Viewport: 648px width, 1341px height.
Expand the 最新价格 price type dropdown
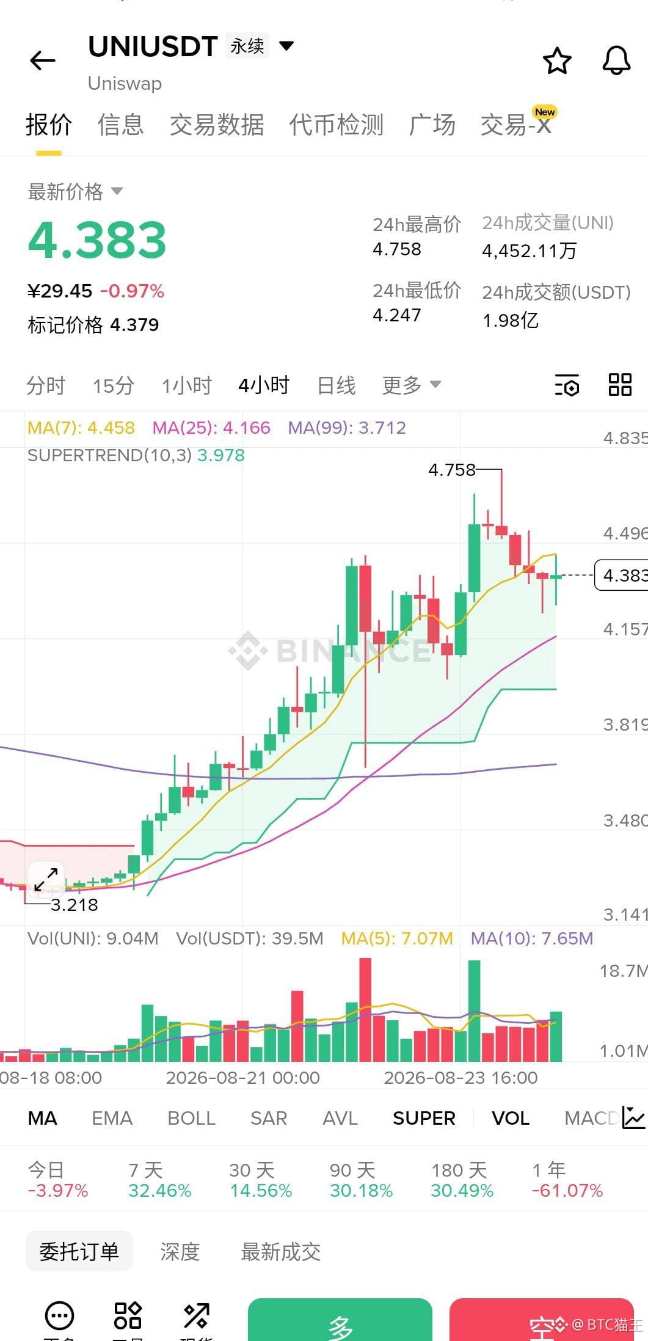point(117,192)
